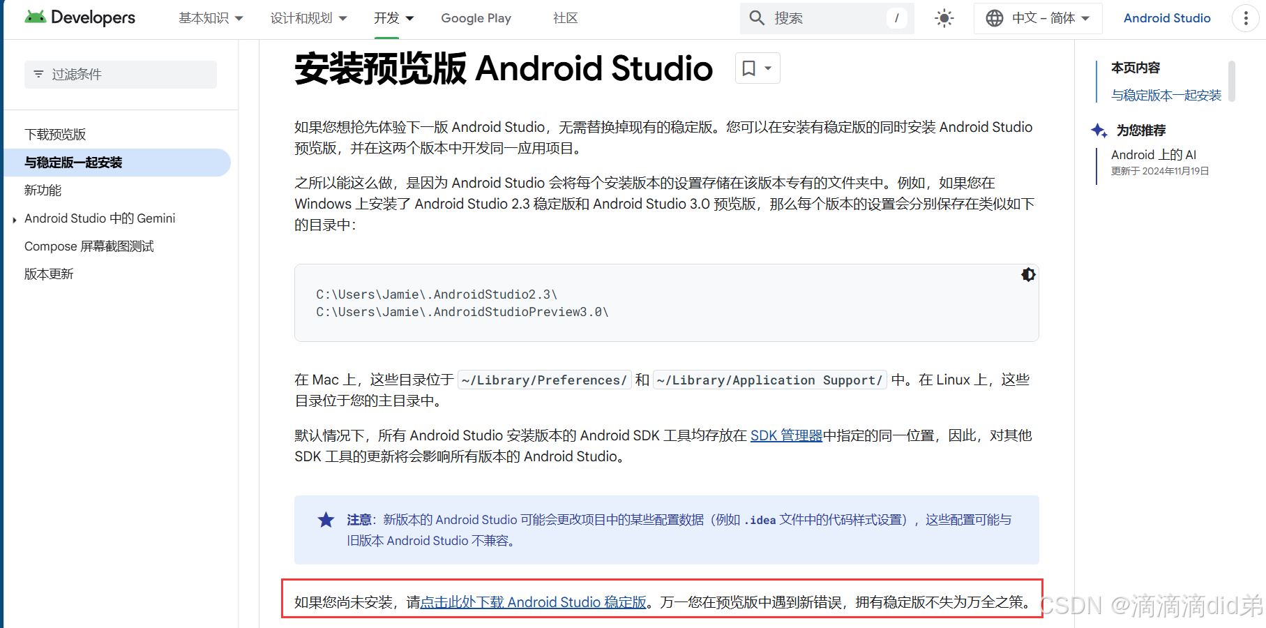Screen dimensions: 1266x628
Task: Click the table of contents scrollbar
Action: coord(1232,81)
